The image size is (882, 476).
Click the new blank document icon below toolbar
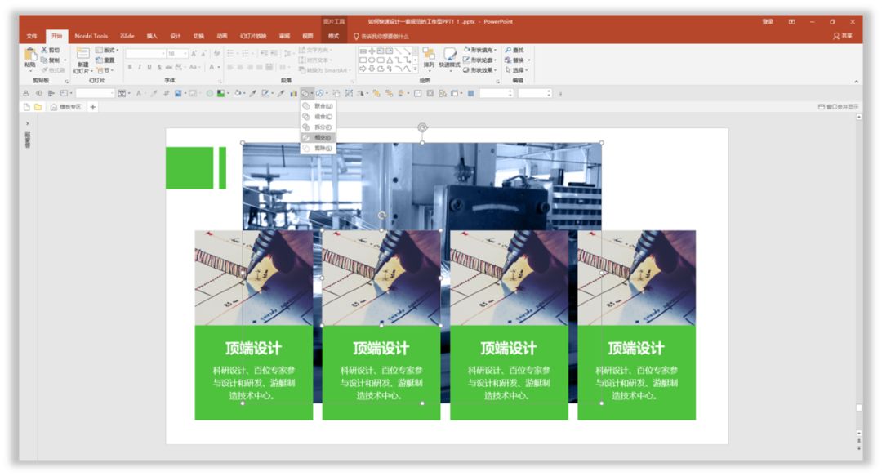point(26,107)
